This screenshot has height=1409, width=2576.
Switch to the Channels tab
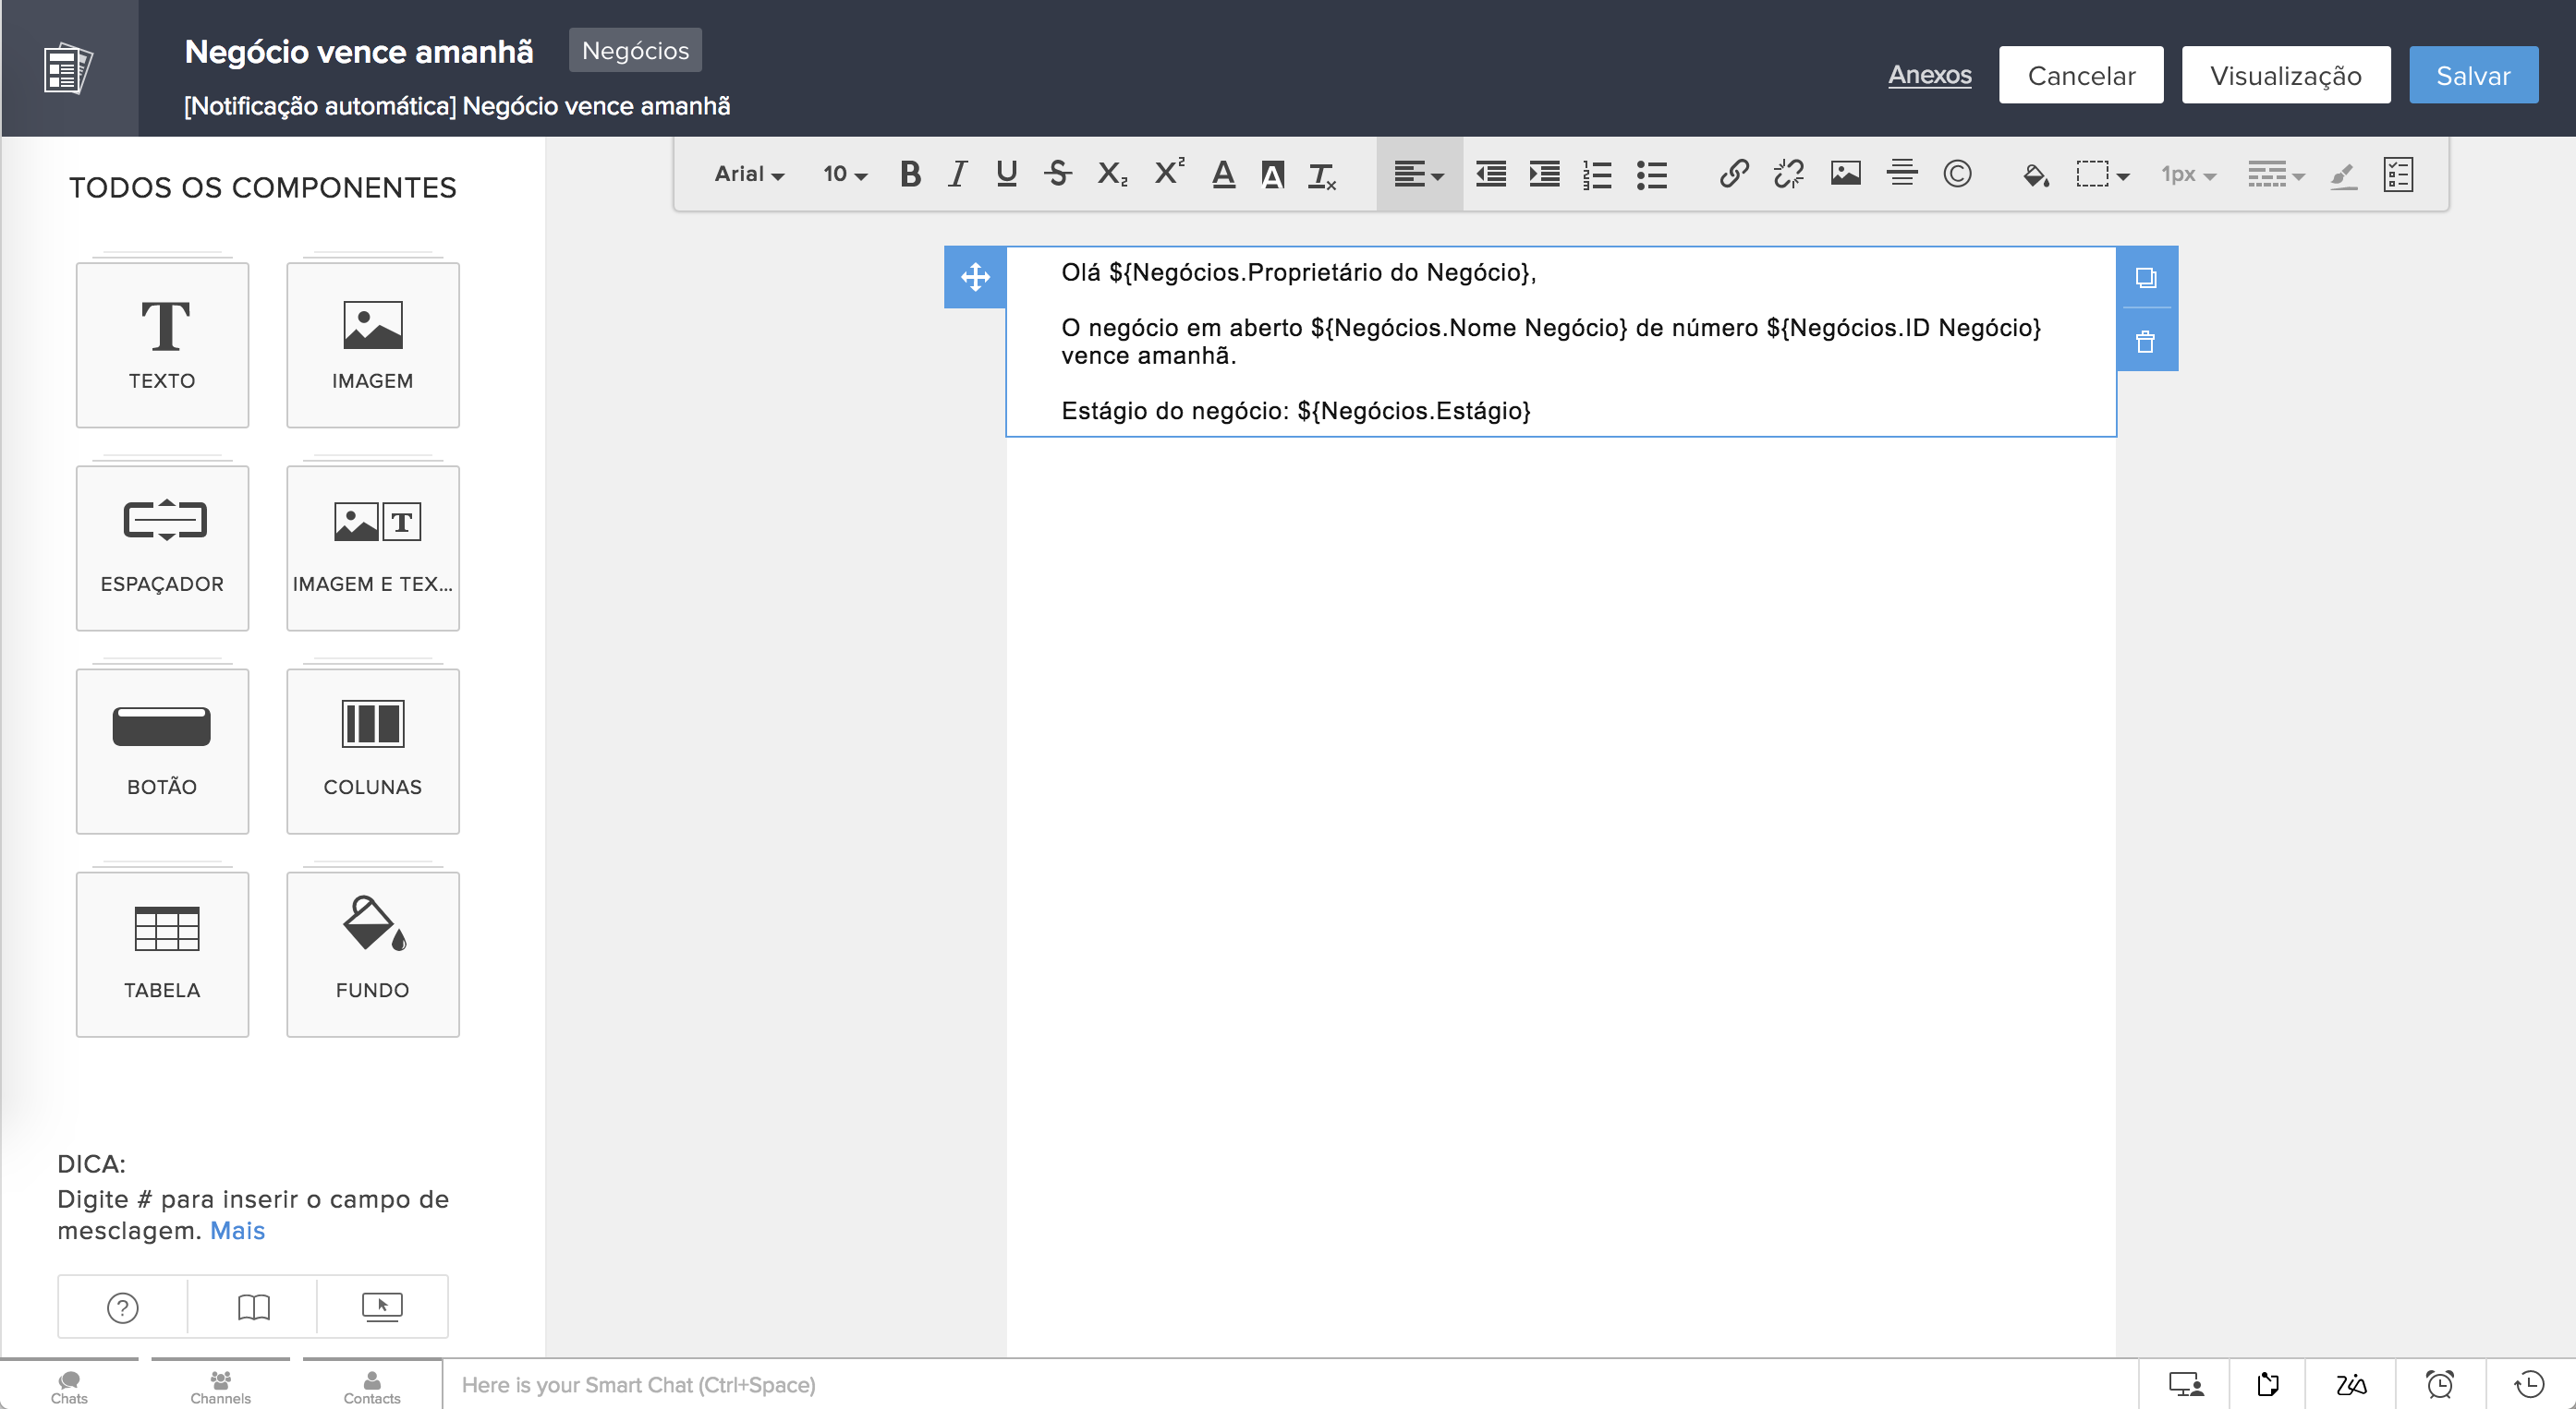[220, 1386]
